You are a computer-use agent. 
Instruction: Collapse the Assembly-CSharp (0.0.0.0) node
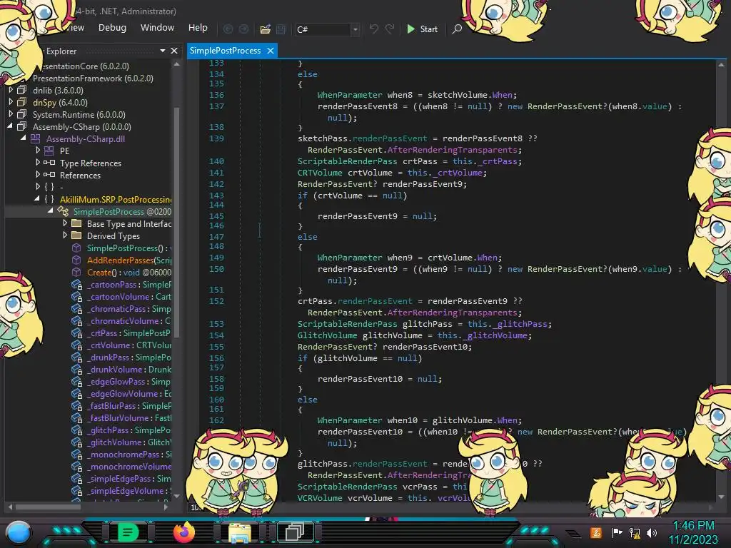point(10,126)
